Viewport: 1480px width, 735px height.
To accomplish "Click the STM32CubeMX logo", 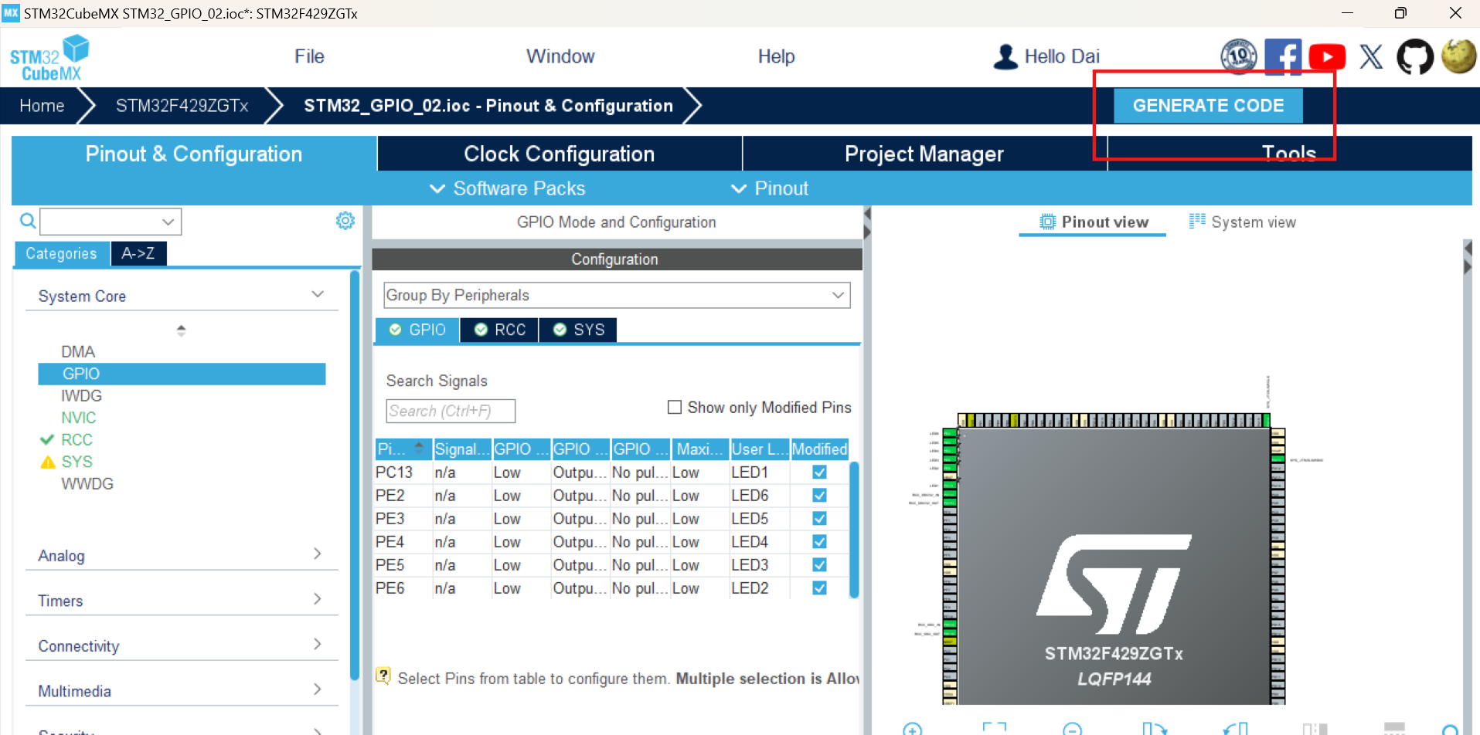I will pyautogui.click(x=49, y=58).
